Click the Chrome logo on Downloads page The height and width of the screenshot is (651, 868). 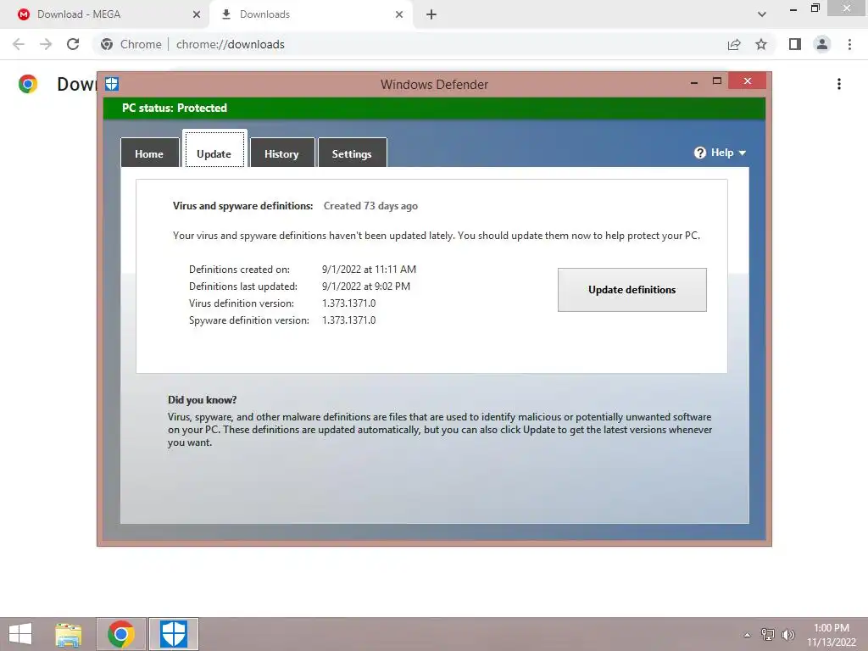click(28, 84)
